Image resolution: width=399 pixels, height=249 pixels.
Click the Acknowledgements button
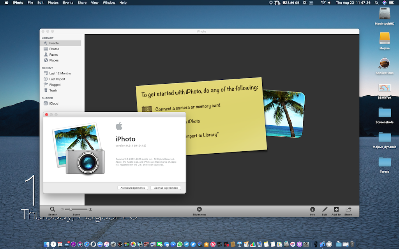[x=132, y=188]
